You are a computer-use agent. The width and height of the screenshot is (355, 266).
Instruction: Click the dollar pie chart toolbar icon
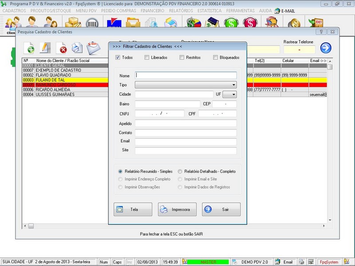tap(194, 23)
